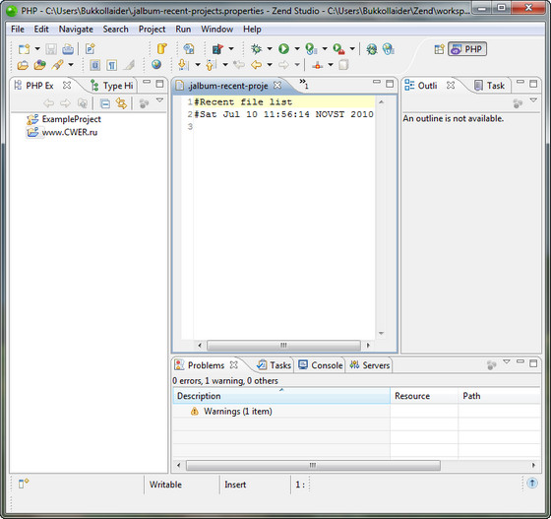Open Problems view menu triangle

(506, 361)
